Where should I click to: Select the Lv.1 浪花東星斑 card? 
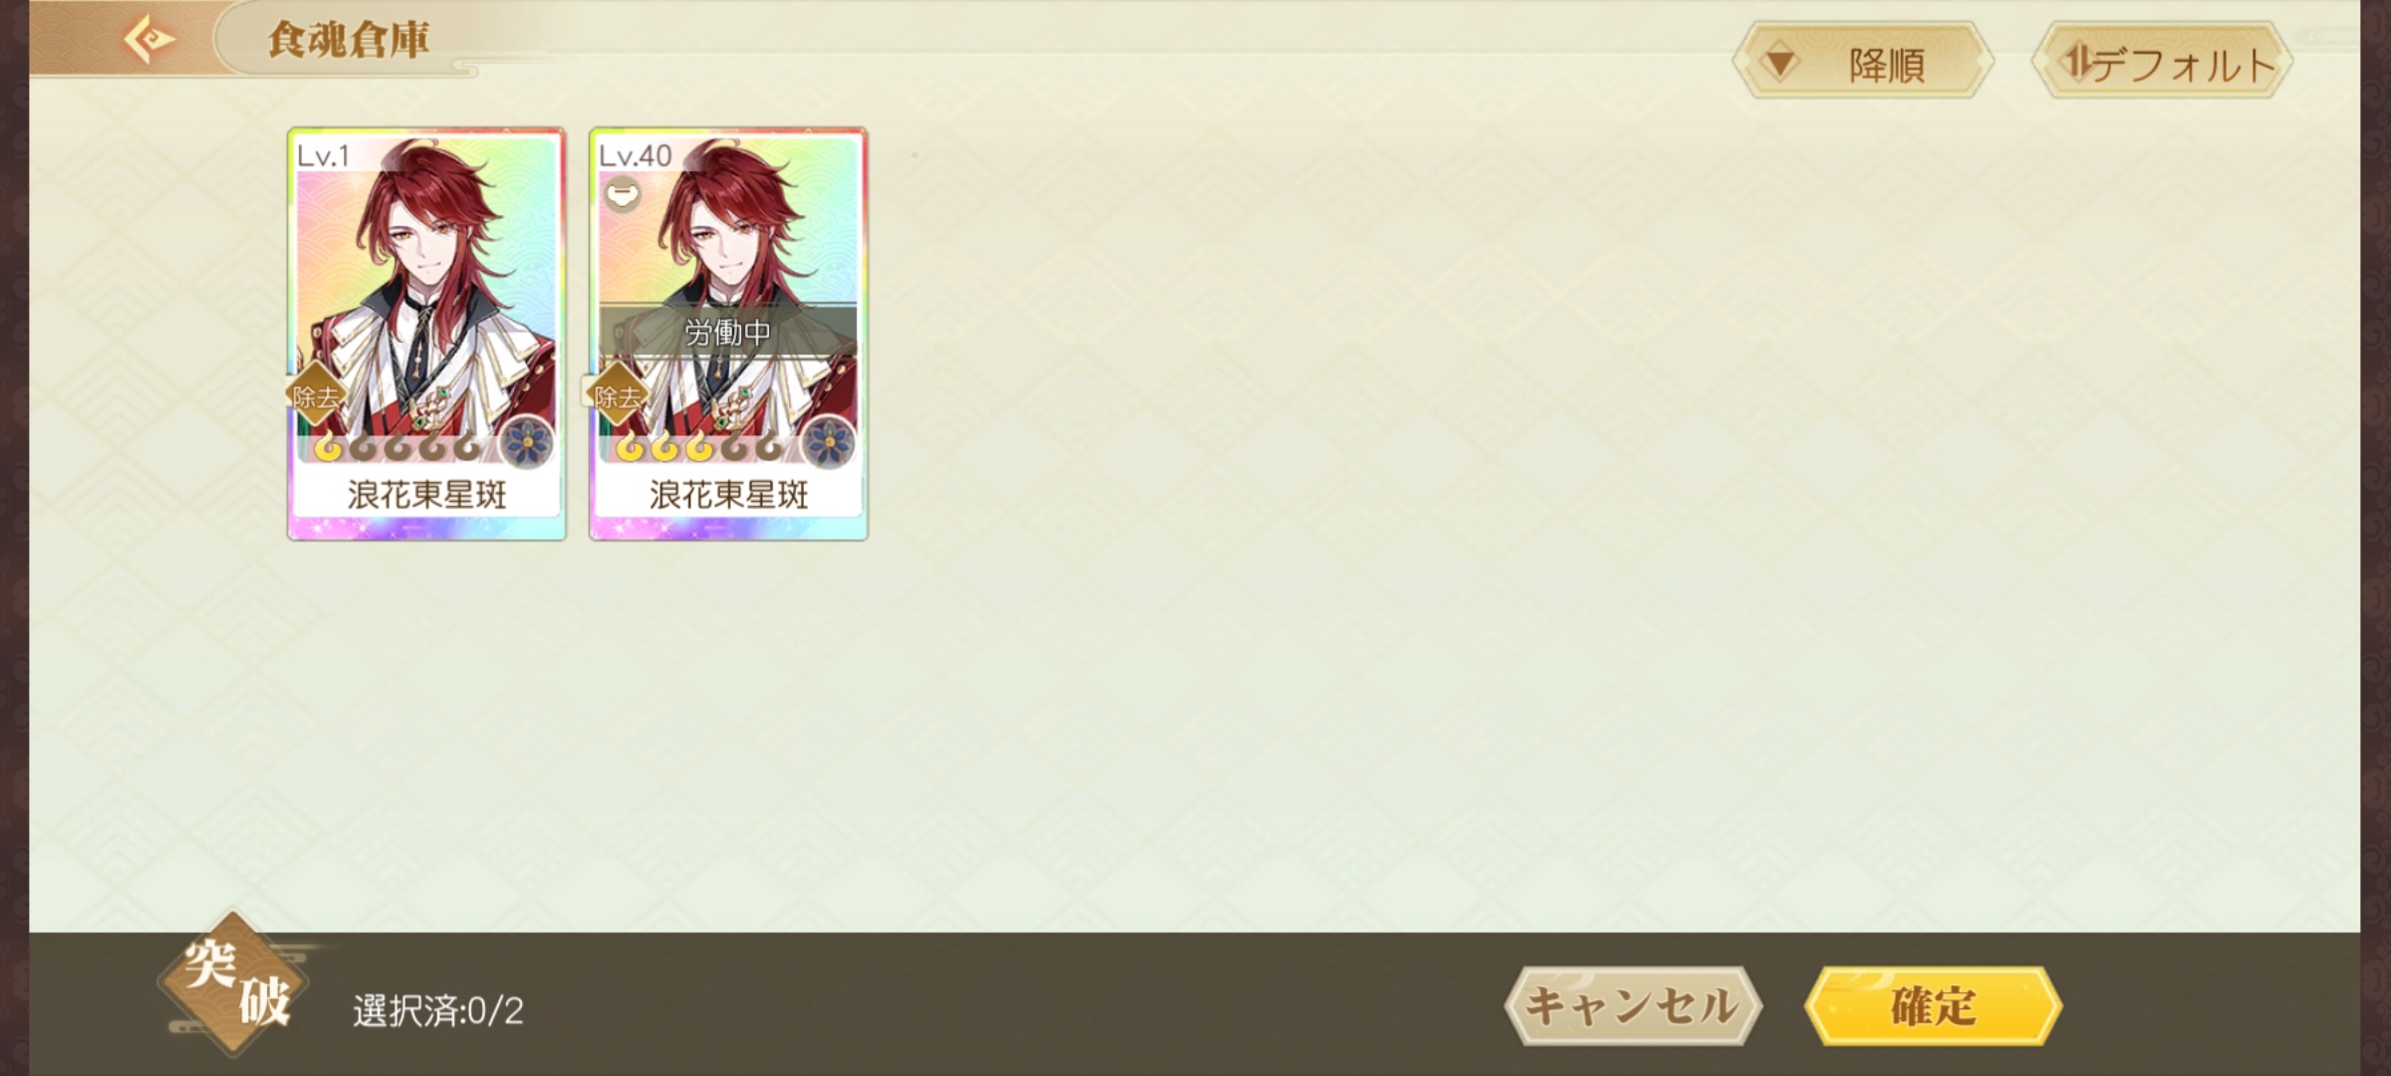pos(426,334)
